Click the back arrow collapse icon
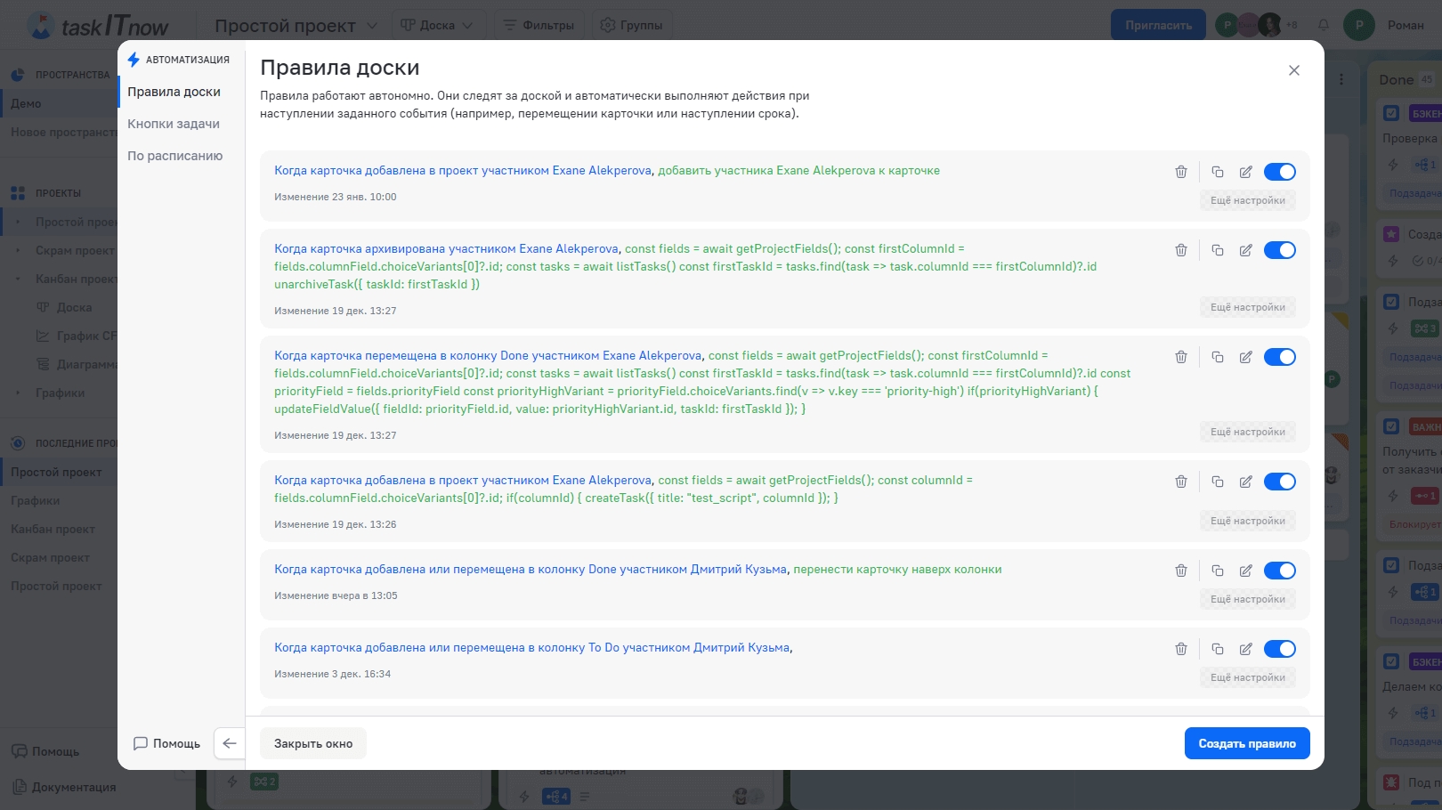Image resolution: width=1442 pixels, height=810 pixels. click(x=230, y=743)
